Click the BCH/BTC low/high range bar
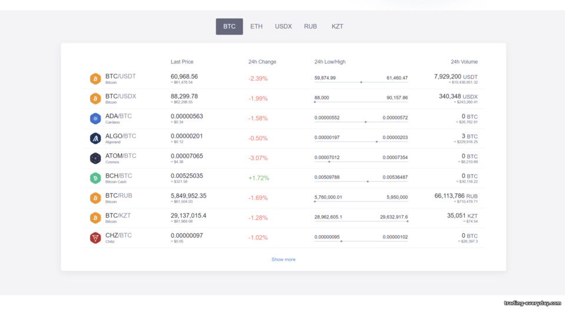 pyautogui.click(x=361, y=181)
